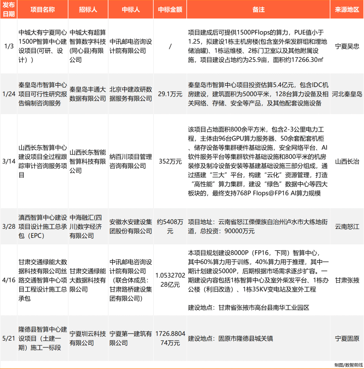
Task: Select region 甘肃张掖
Action: point(347,280)
